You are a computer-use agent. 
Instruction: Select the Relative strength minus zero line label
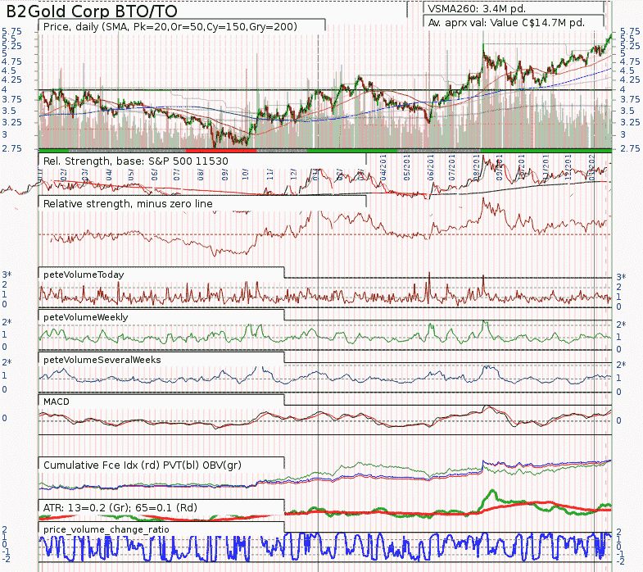[x=128, y=203]
